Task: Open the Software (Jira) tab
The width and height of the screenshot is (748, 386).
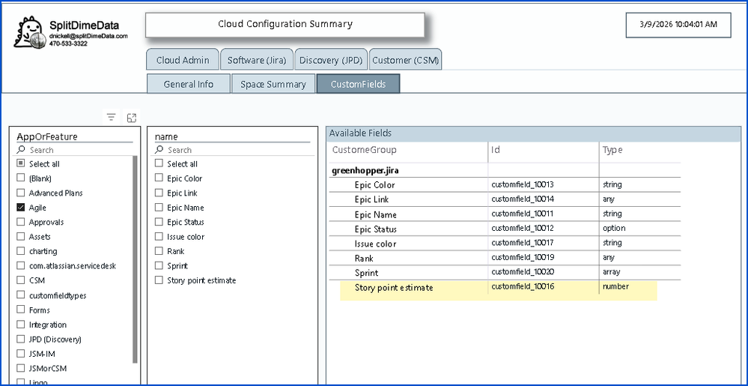Action: (x=256, y=60)
